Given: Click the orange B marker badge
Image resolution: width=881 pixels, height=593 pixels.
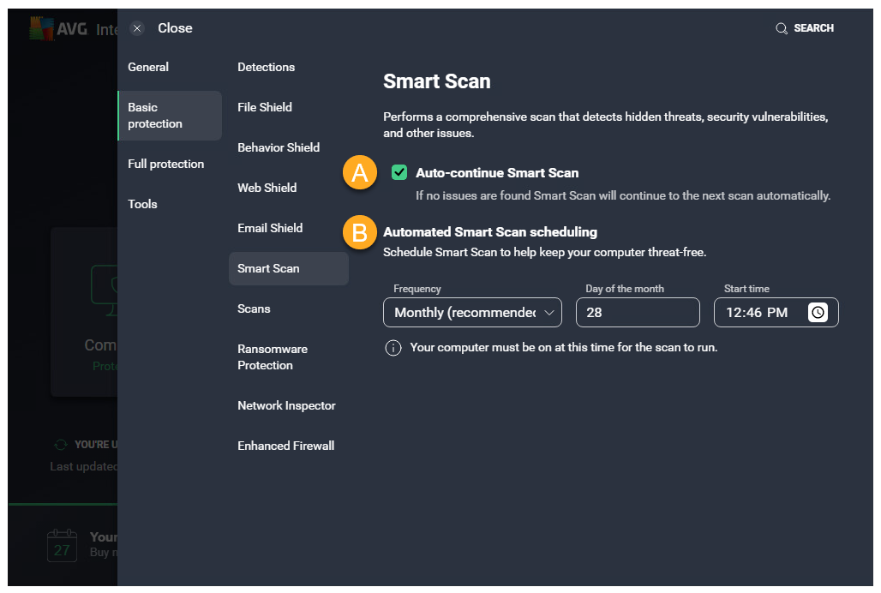Looking at the screenshot, I should pos(359,232).
